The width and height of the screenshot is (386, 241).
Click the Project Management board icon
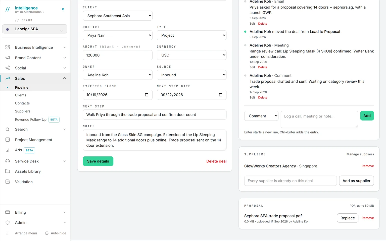coord(8,140)
